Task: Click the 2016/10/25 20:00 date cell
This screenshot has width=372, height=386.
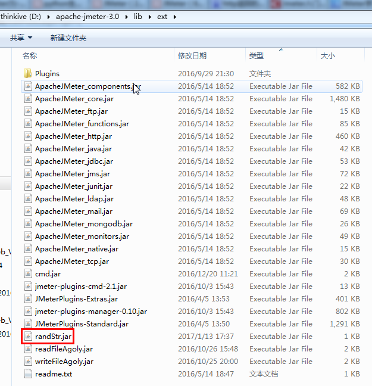Action: [x=208, y=361]
